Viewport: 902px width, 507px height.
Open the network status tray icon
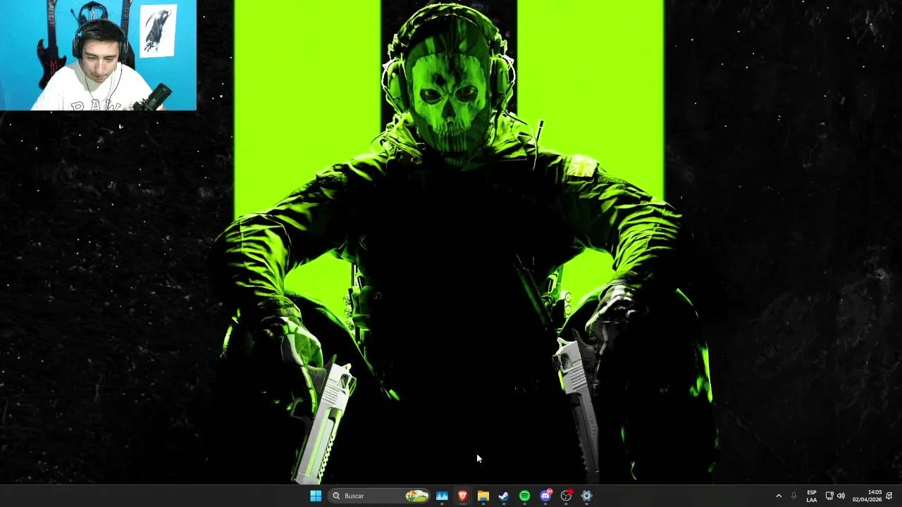click(x=829, y=496)
